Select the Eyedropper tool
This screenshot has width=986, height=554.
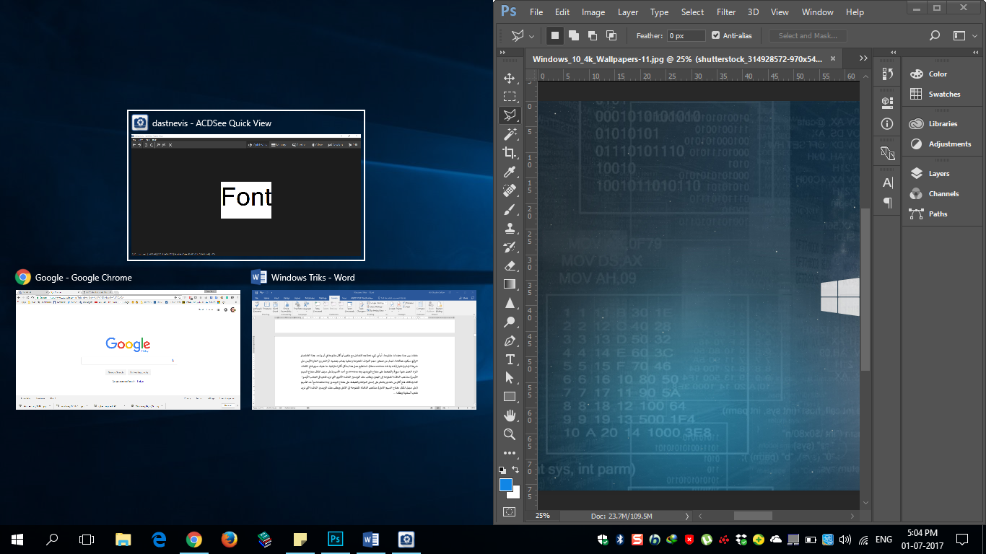tap(510, 172)
